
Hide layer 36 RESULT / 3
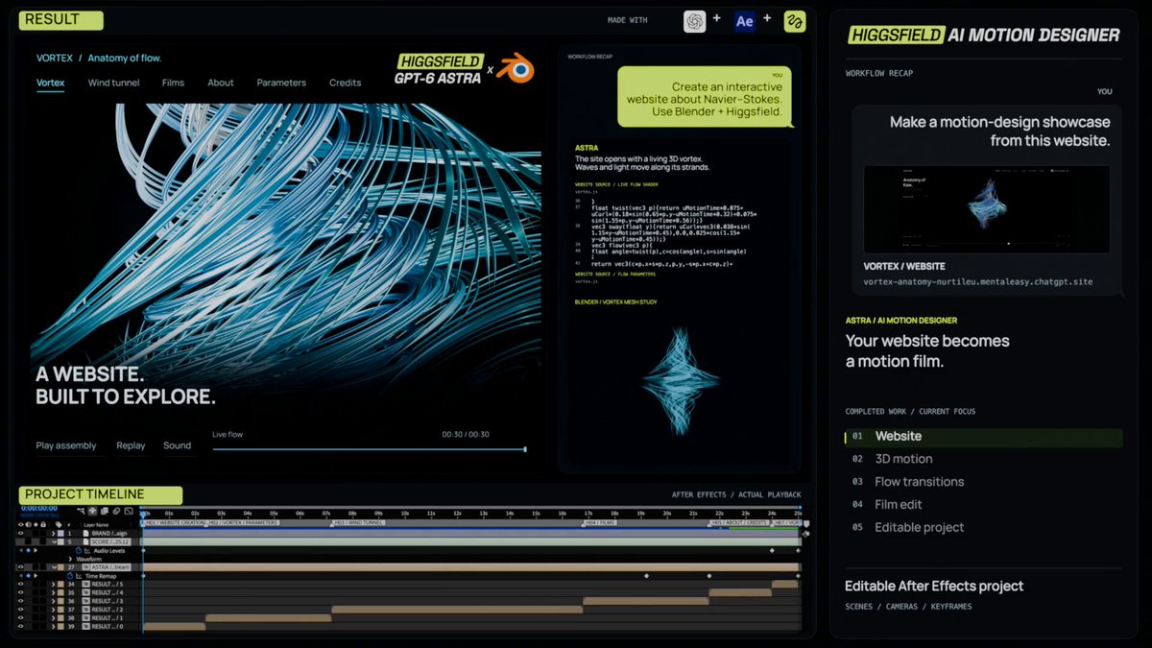[x=21, y=601]
